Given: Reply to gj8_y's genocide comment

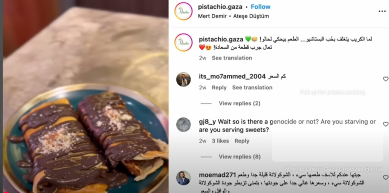Looking at the screenshot, I should point(242,141).
